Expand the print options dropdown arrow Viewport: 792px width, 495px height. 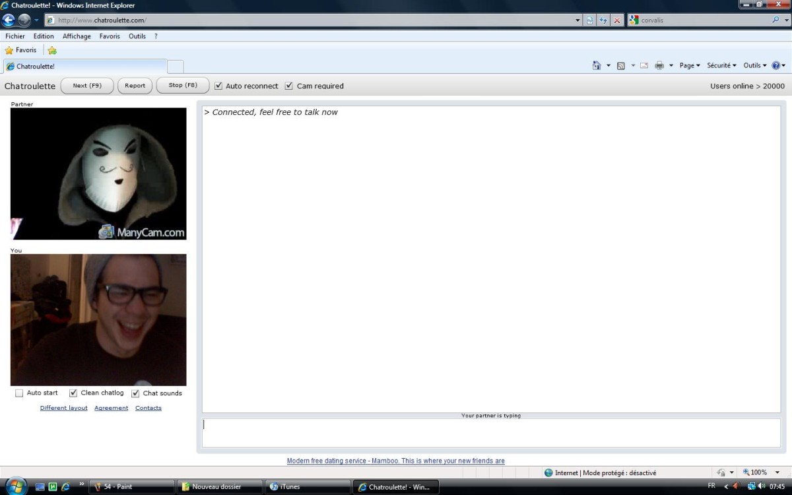[671, 65]
